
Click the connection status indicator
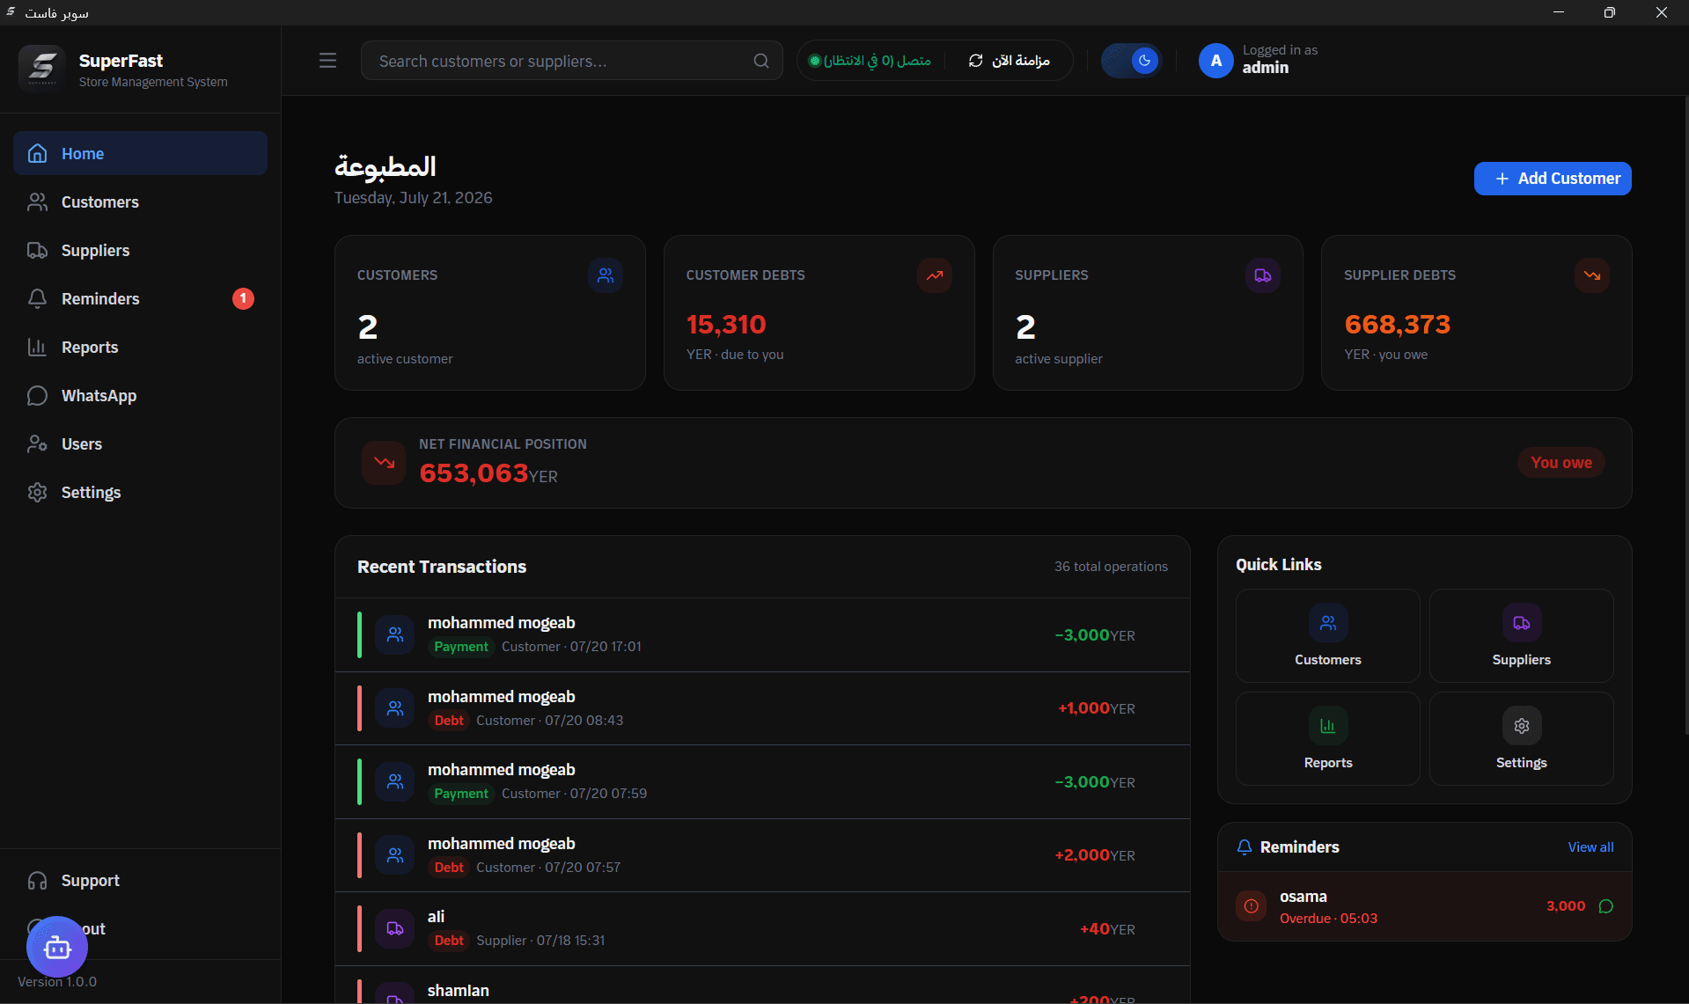870,61
